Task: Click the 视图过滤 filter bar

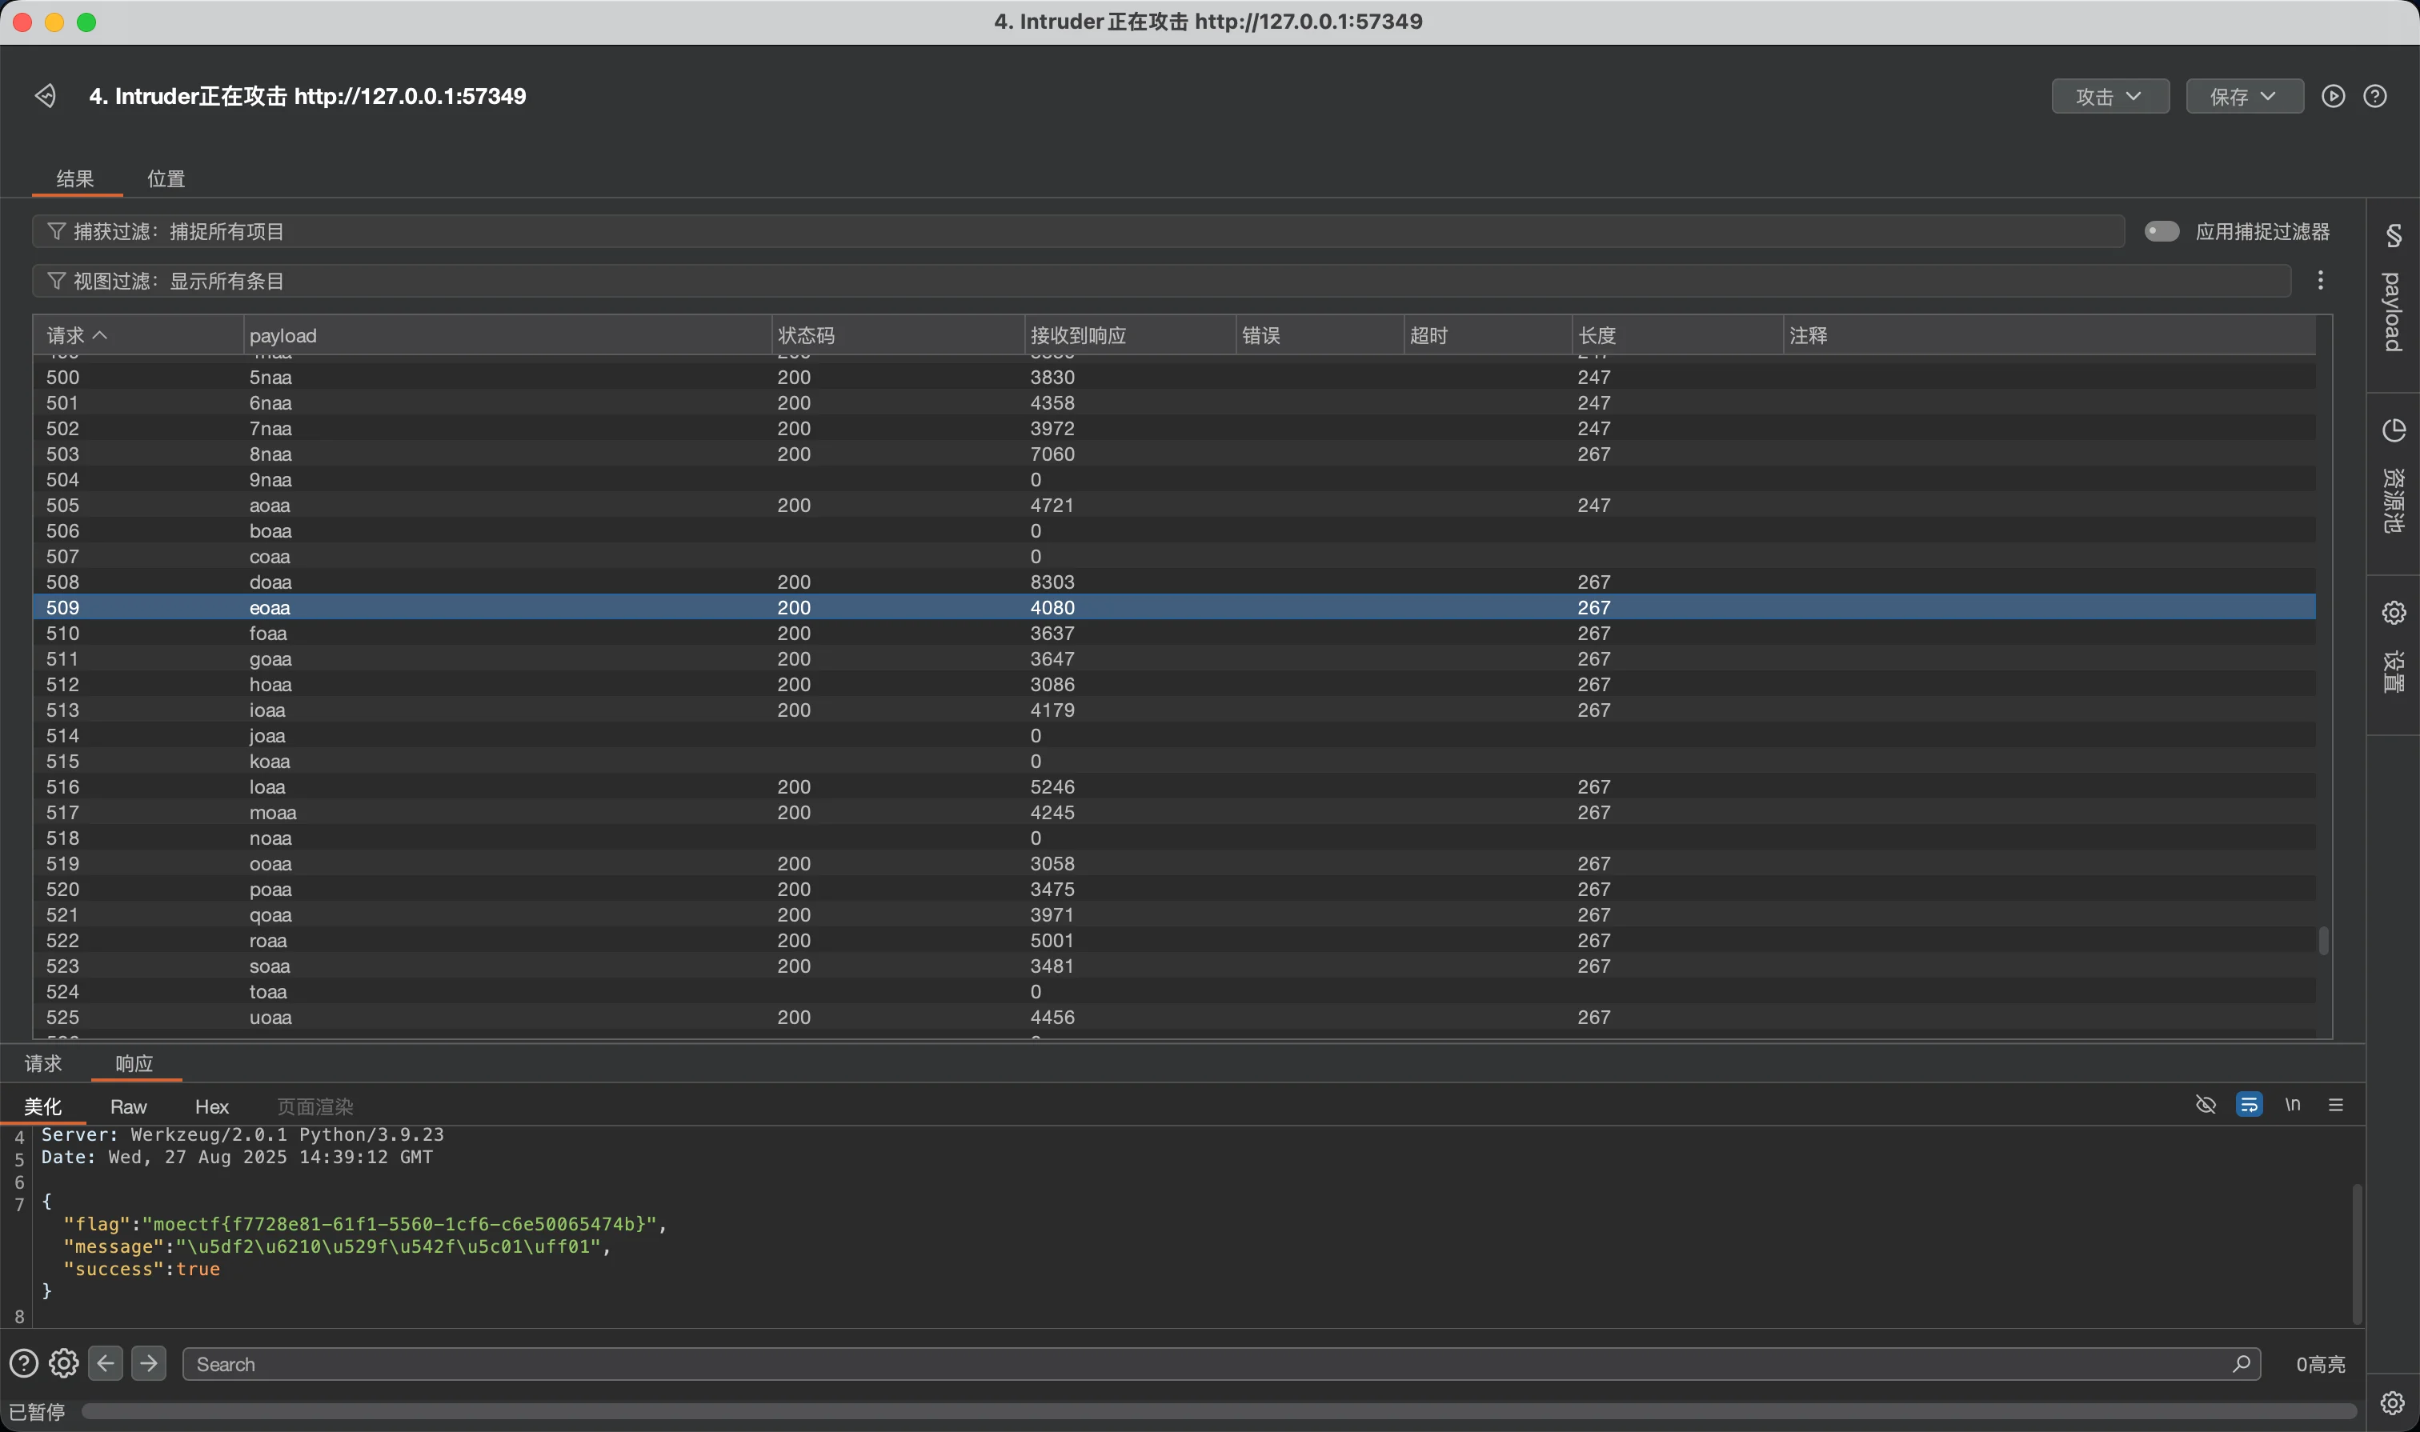Action: coord(1158,281)
